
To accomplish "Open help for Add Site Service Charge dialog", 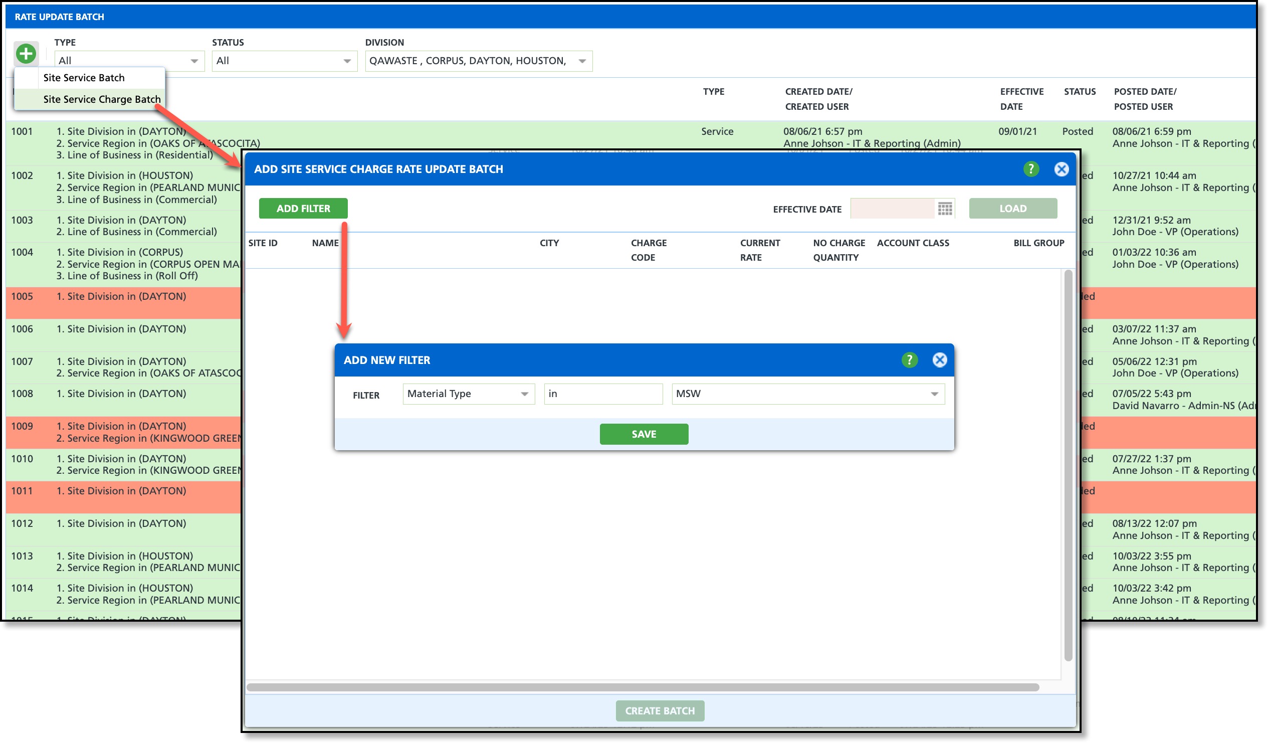I will tap(1031, 169).
